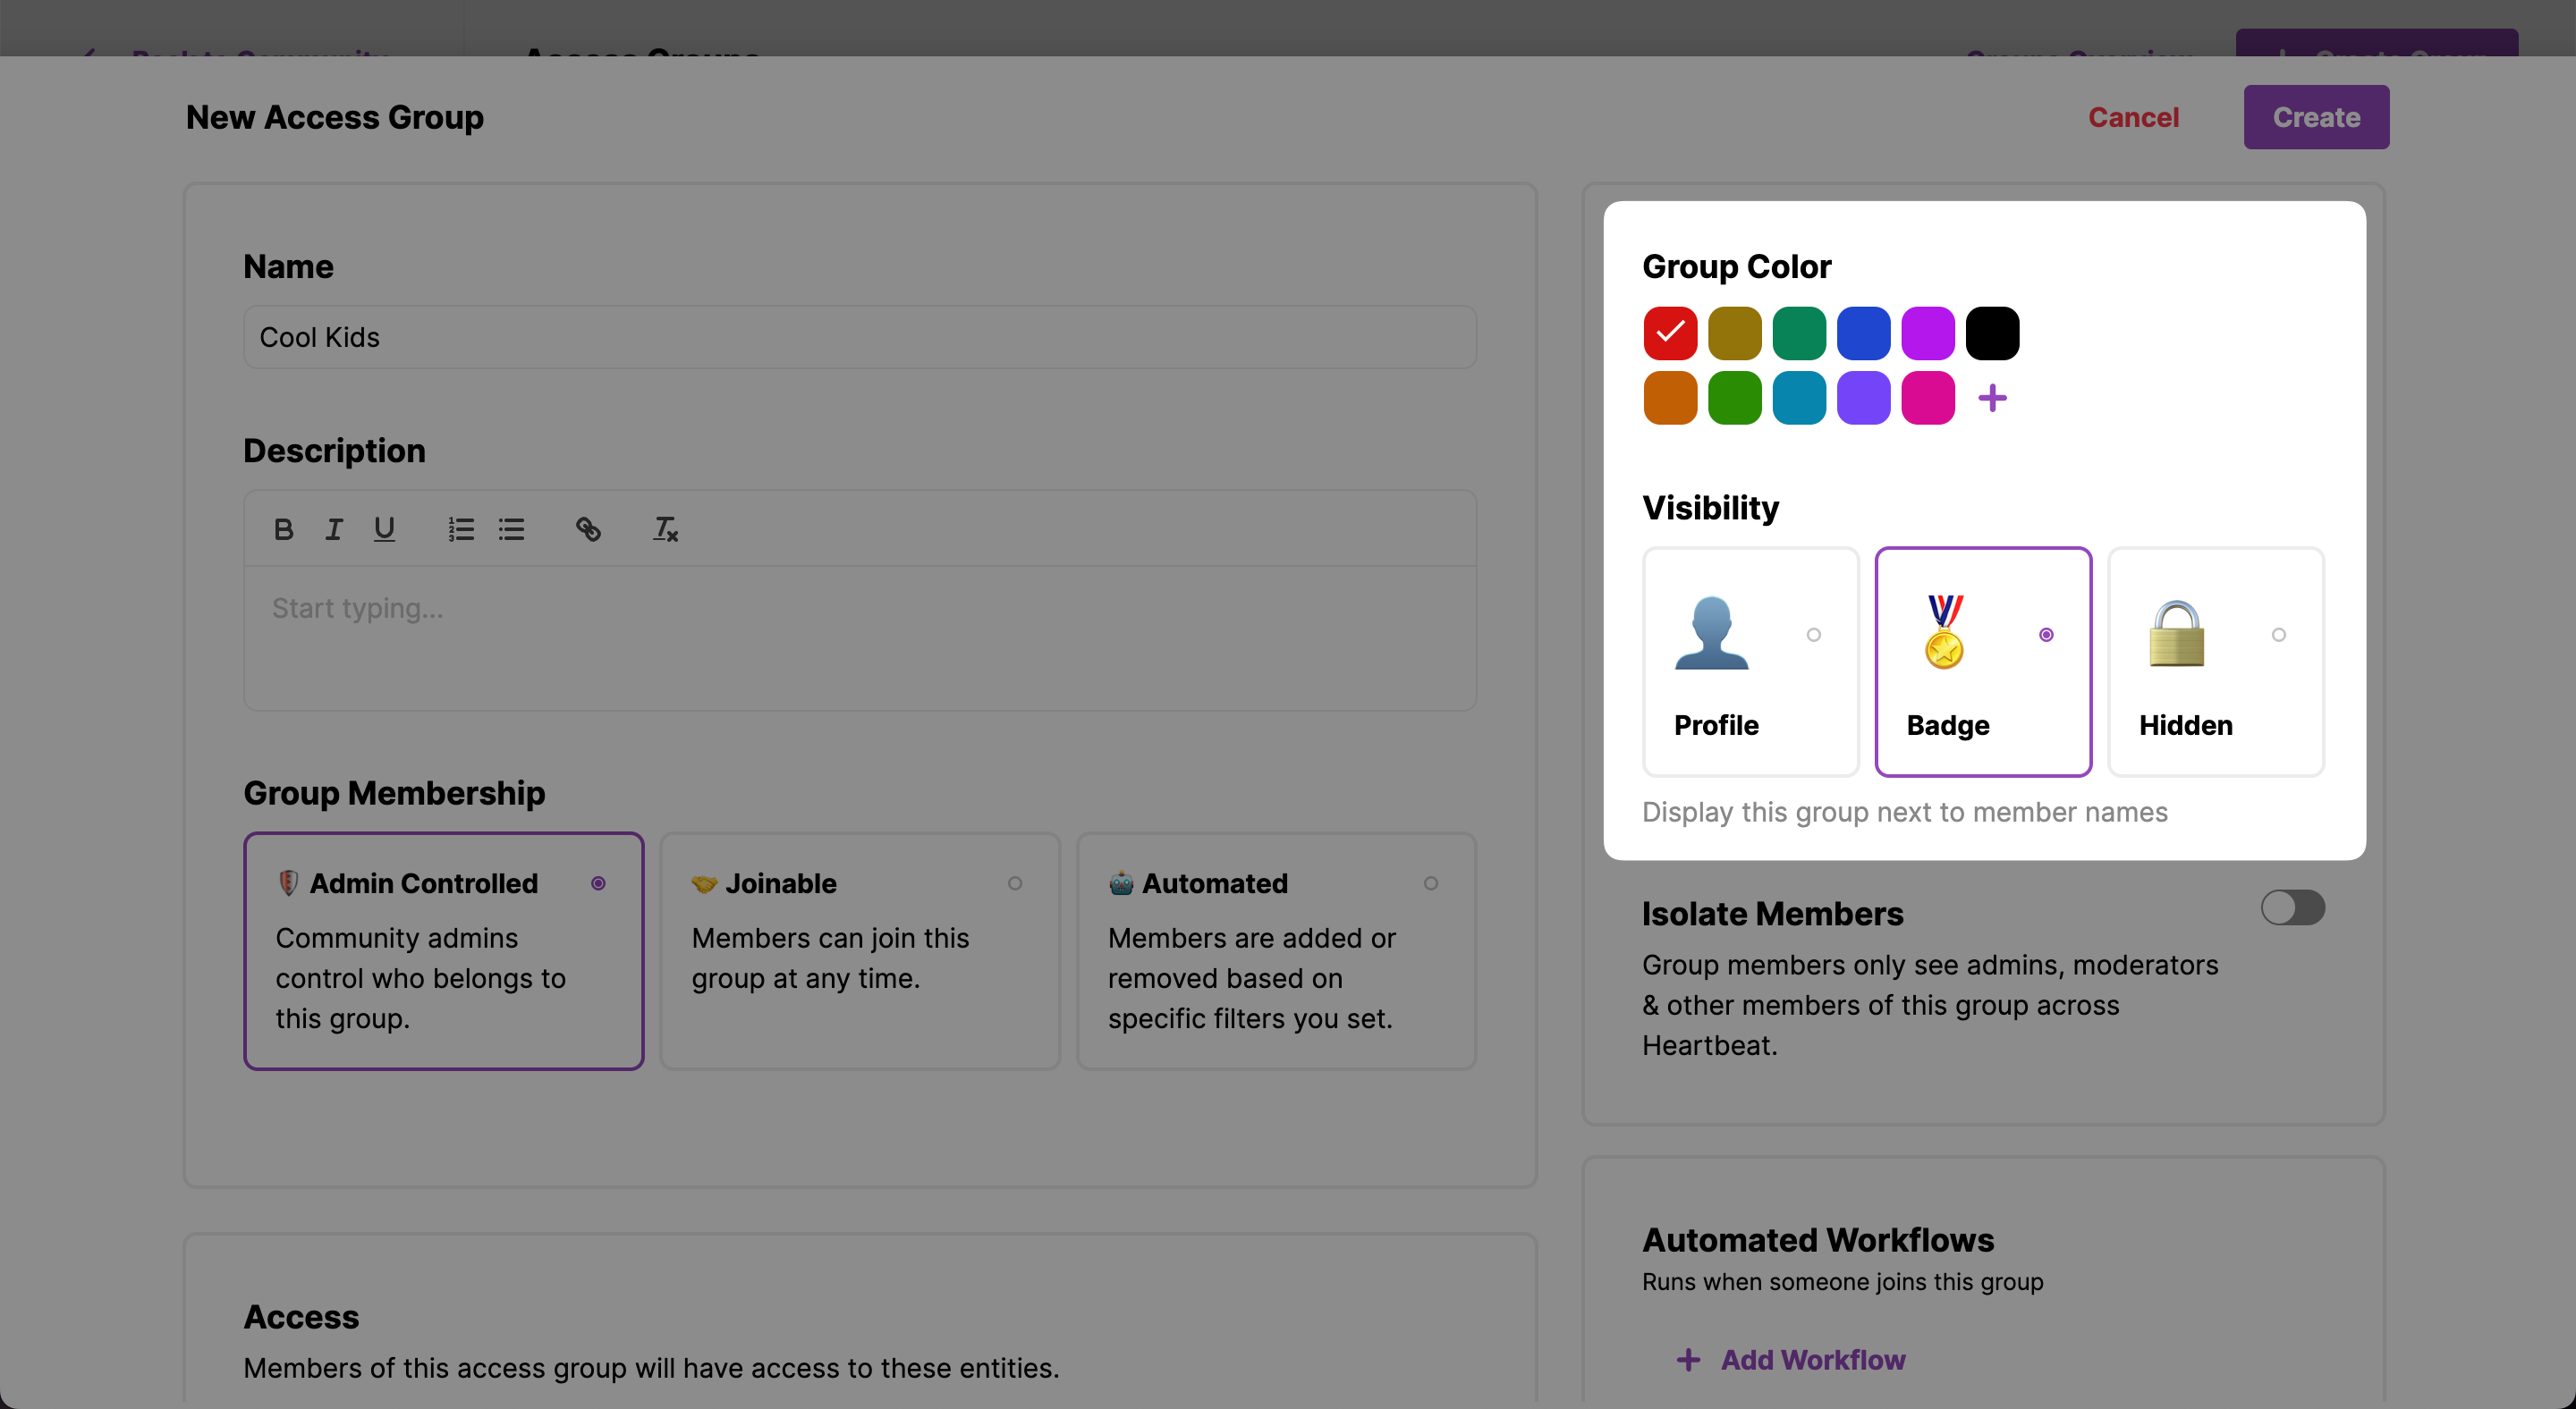Image resolution: width=2576 pixels, height=1409 pixels.
Task: Click the Add Workflow link
Action: pos(1812,1360)
